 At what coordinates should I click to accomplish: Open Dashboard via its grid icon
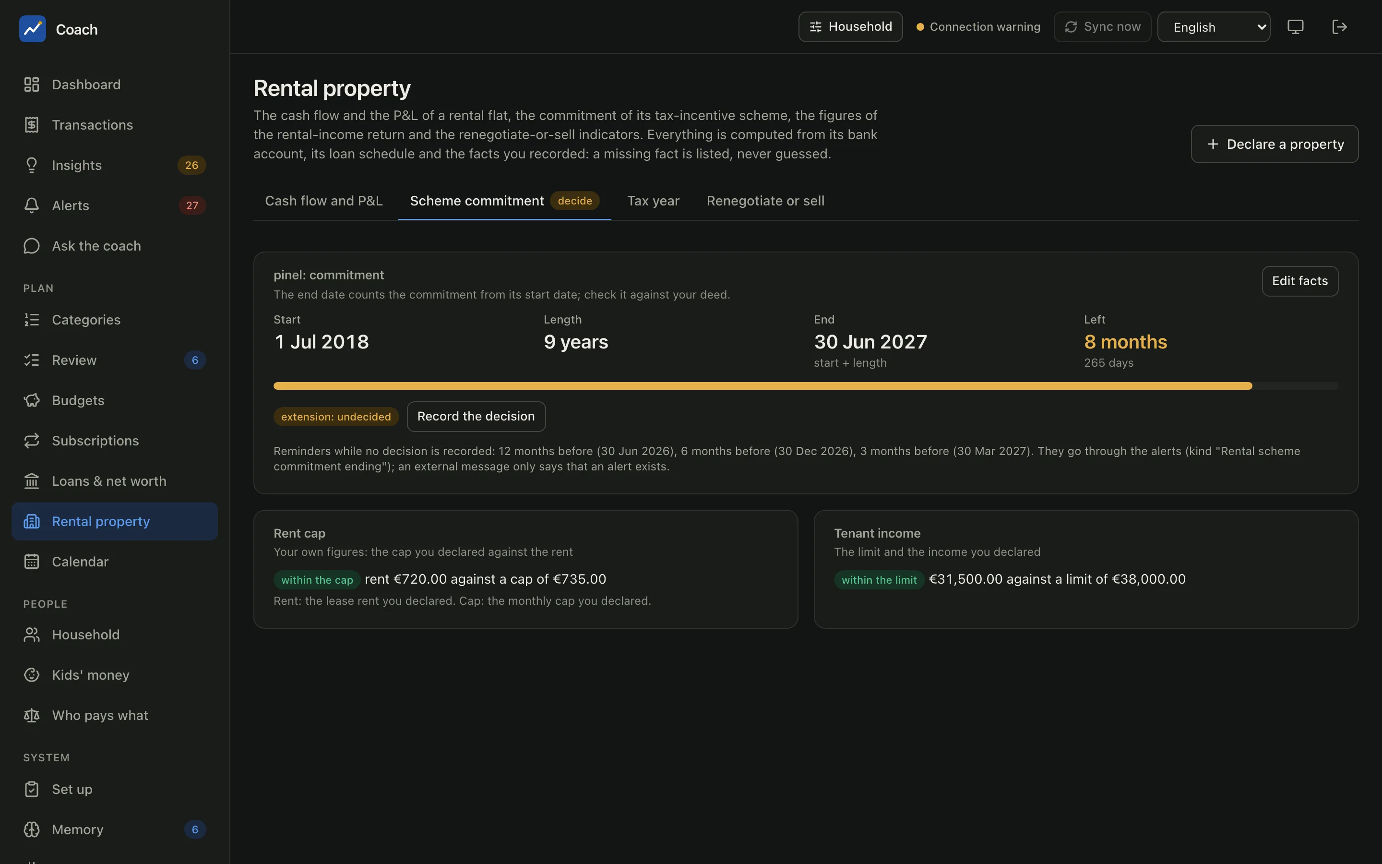click(x=31, y=84)
